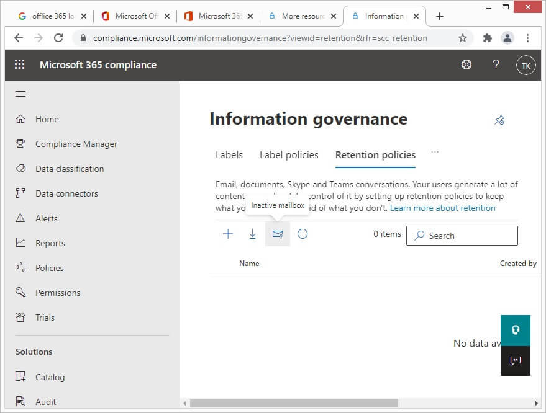Click the Alerts triangle icon

coord(20,218)
